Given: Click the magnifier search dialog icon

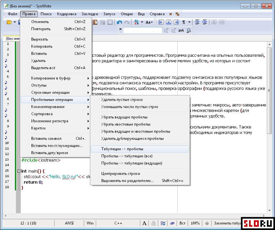Looking at the screenshot, I should pos(189,30).
